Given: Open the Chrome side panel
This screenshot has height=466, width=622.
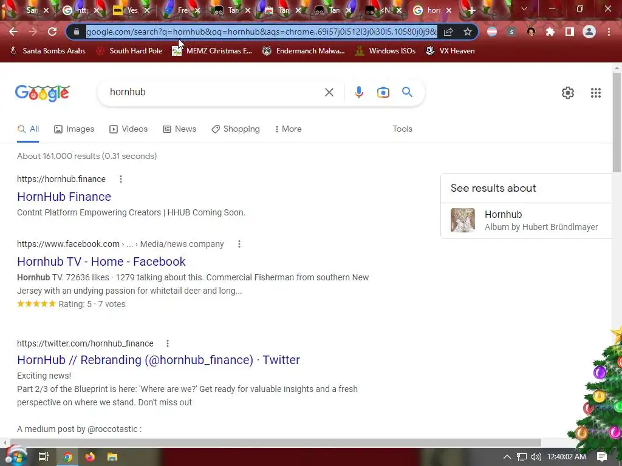Looking at the screenshot, I should (x=570, y=32).
